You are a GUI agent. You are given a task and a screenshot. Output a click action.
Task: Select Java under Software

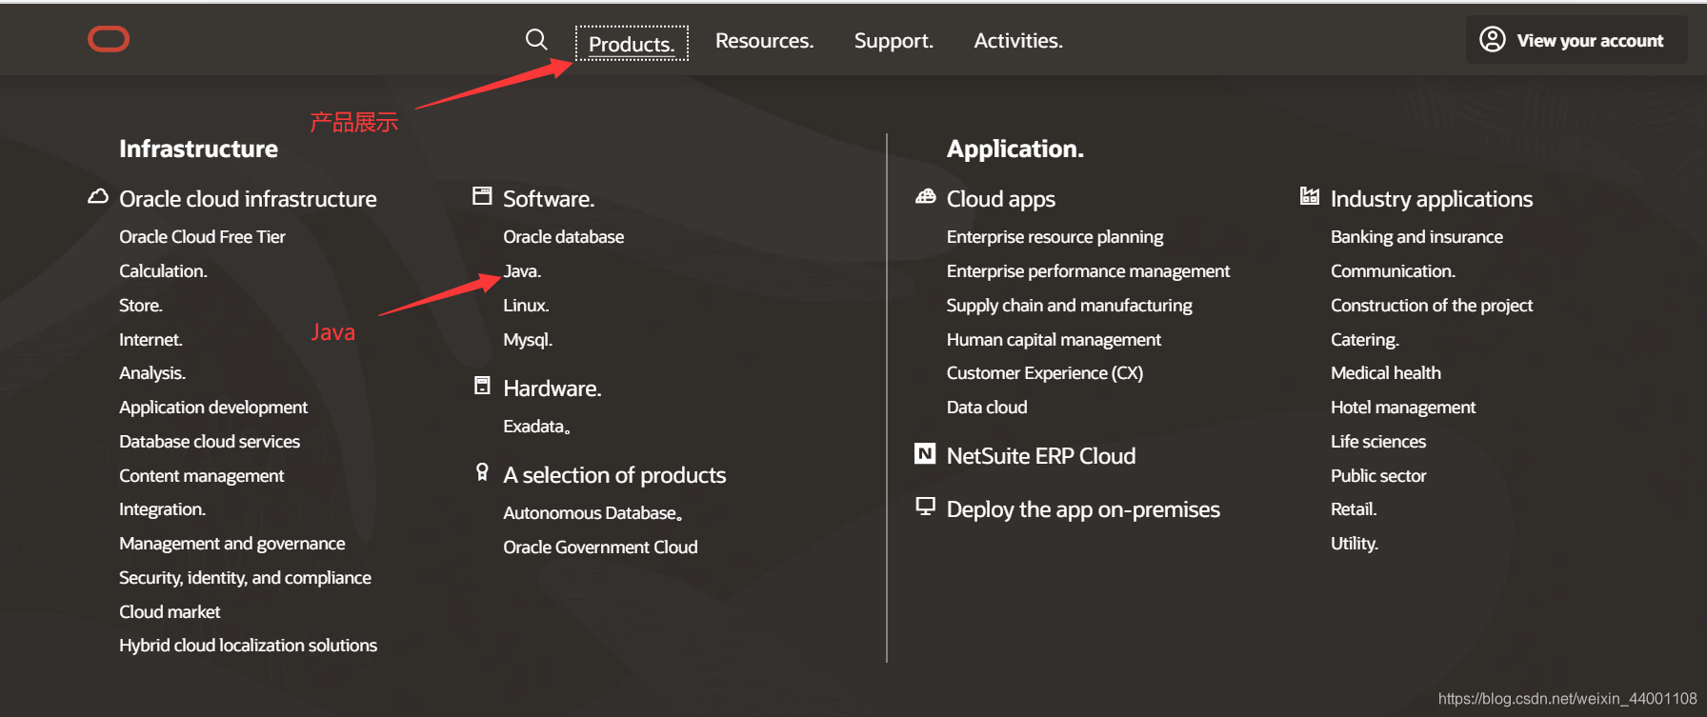tap(522, 271)
